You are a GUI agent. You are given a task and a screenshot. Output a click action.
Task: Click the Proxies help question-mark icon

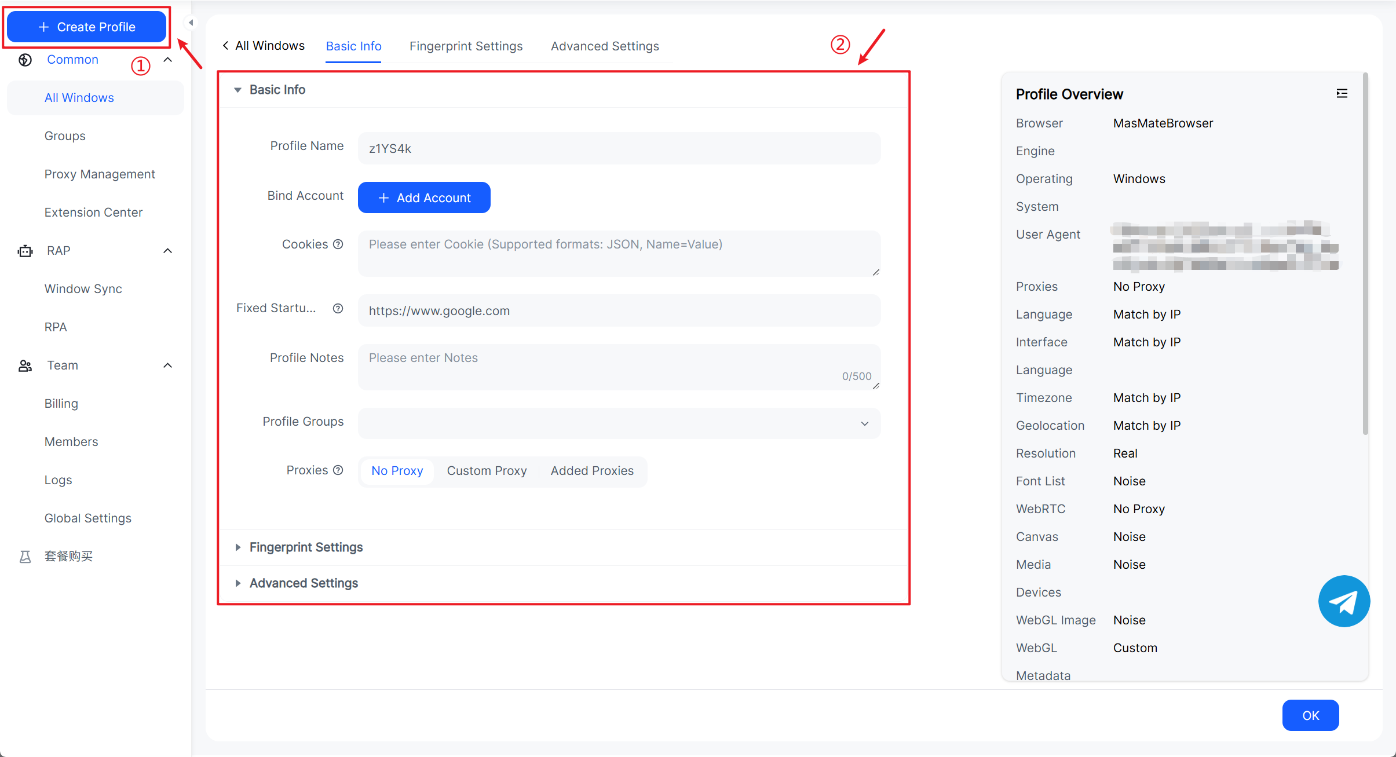point(338,470)
